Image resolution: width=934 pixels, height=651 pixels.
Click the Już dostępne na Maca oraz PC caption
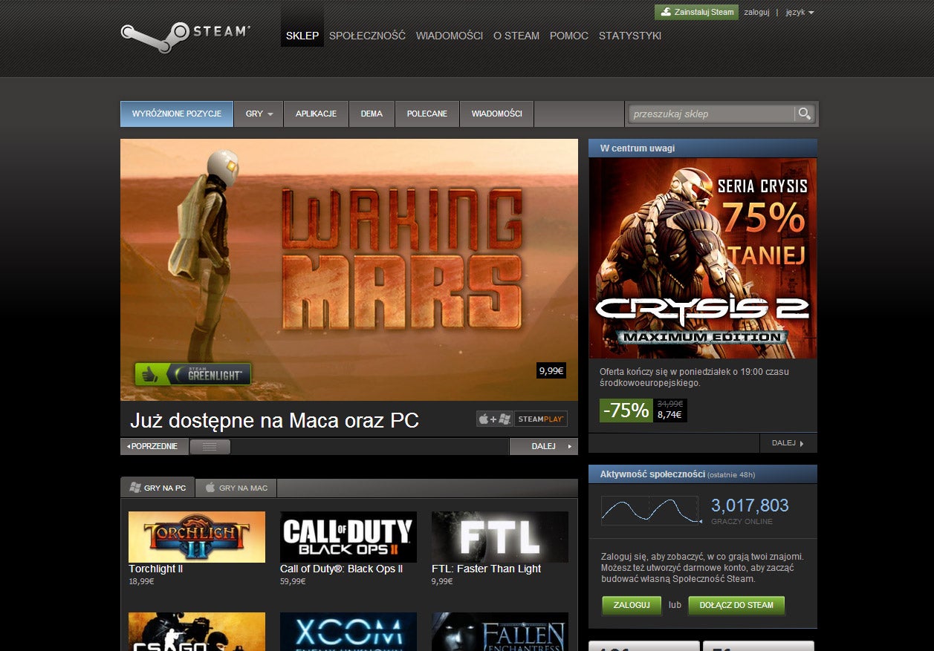click(x=274, y=421)
